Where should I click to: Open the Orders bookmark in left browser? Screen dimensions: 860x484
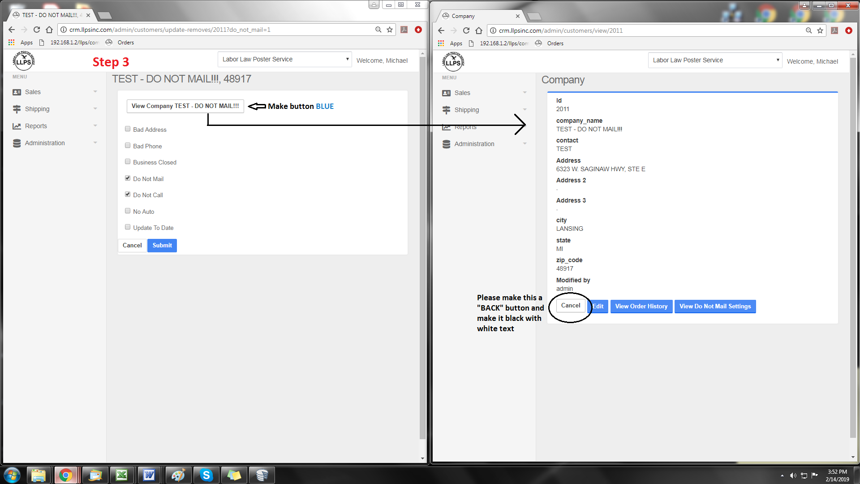[x=125, y=43]
